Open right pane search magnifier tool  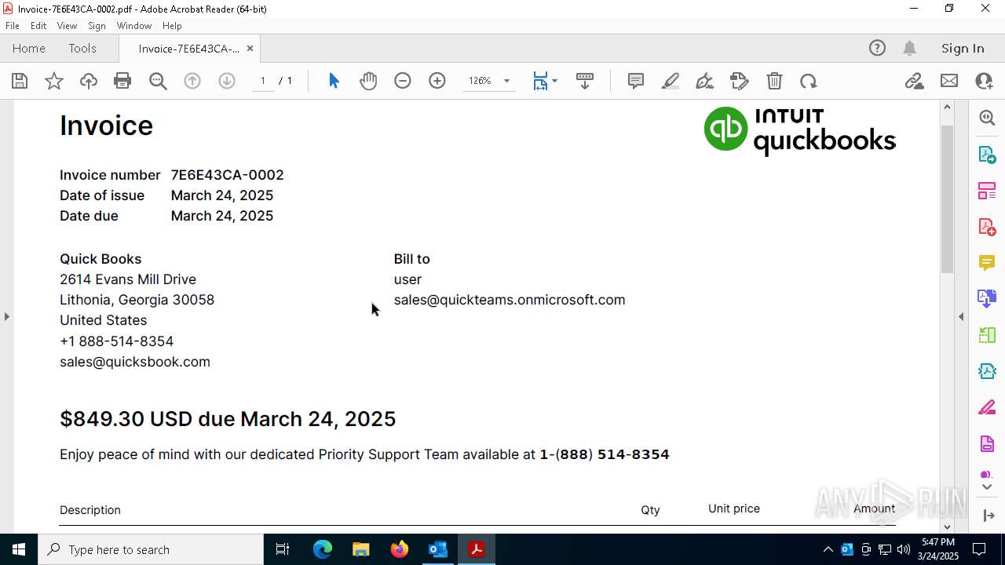987,118
